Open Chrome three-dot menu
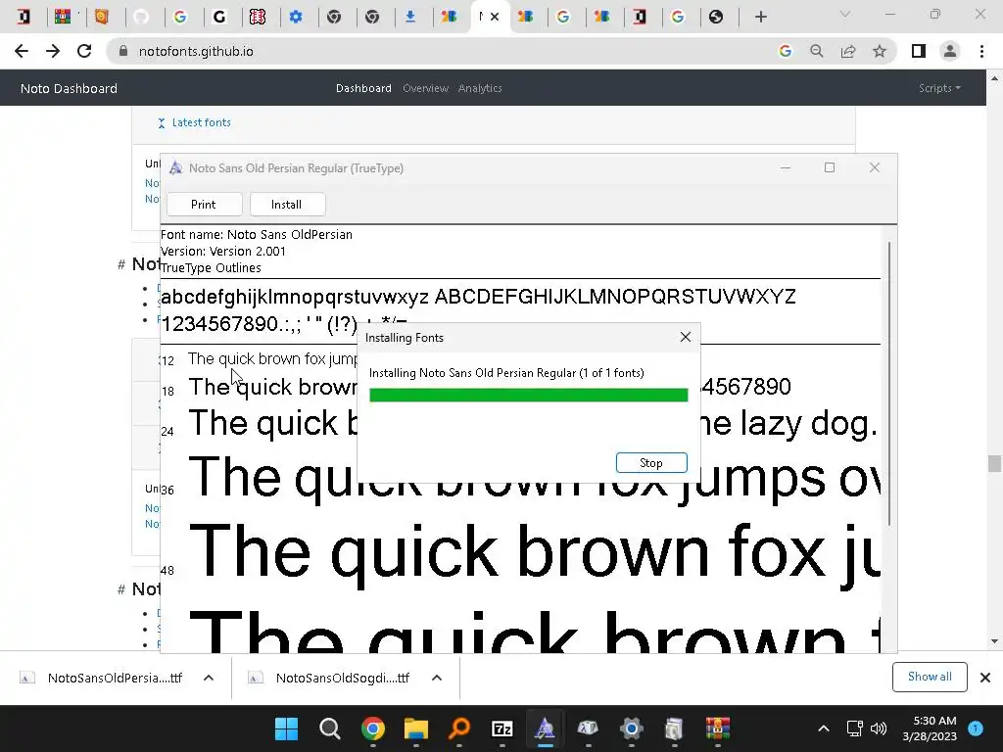This screenshot has height=752, width=1003. pos(981,51)
